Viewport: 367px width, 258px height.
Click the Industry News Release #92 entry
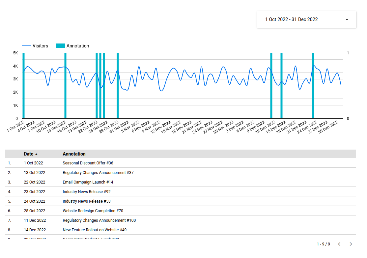coord(87,192)
